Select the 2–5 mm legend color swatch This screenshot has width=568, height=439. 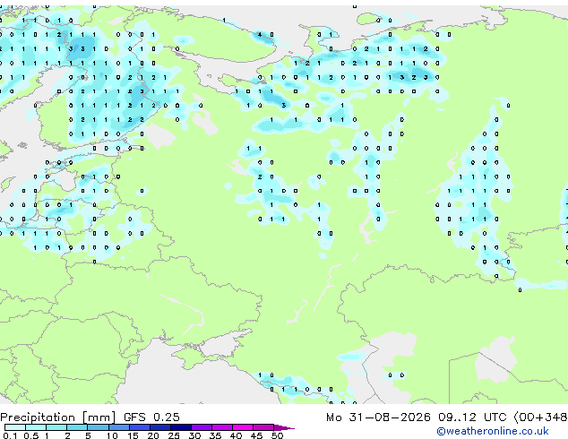point(77,427)
